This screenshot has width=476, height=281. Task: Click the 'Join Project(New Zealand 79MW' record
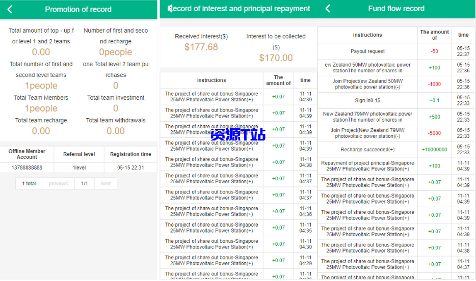tap(367, 133)
